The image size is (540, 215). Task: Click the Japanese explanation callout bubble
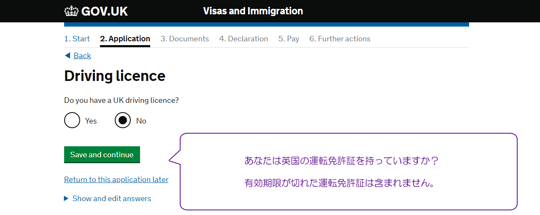click(x=348, y=172)
